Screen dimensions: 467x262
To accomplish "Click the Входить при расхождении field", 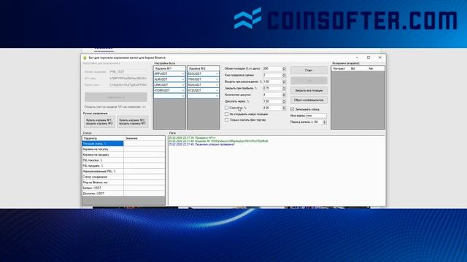I will pos(272,82).
